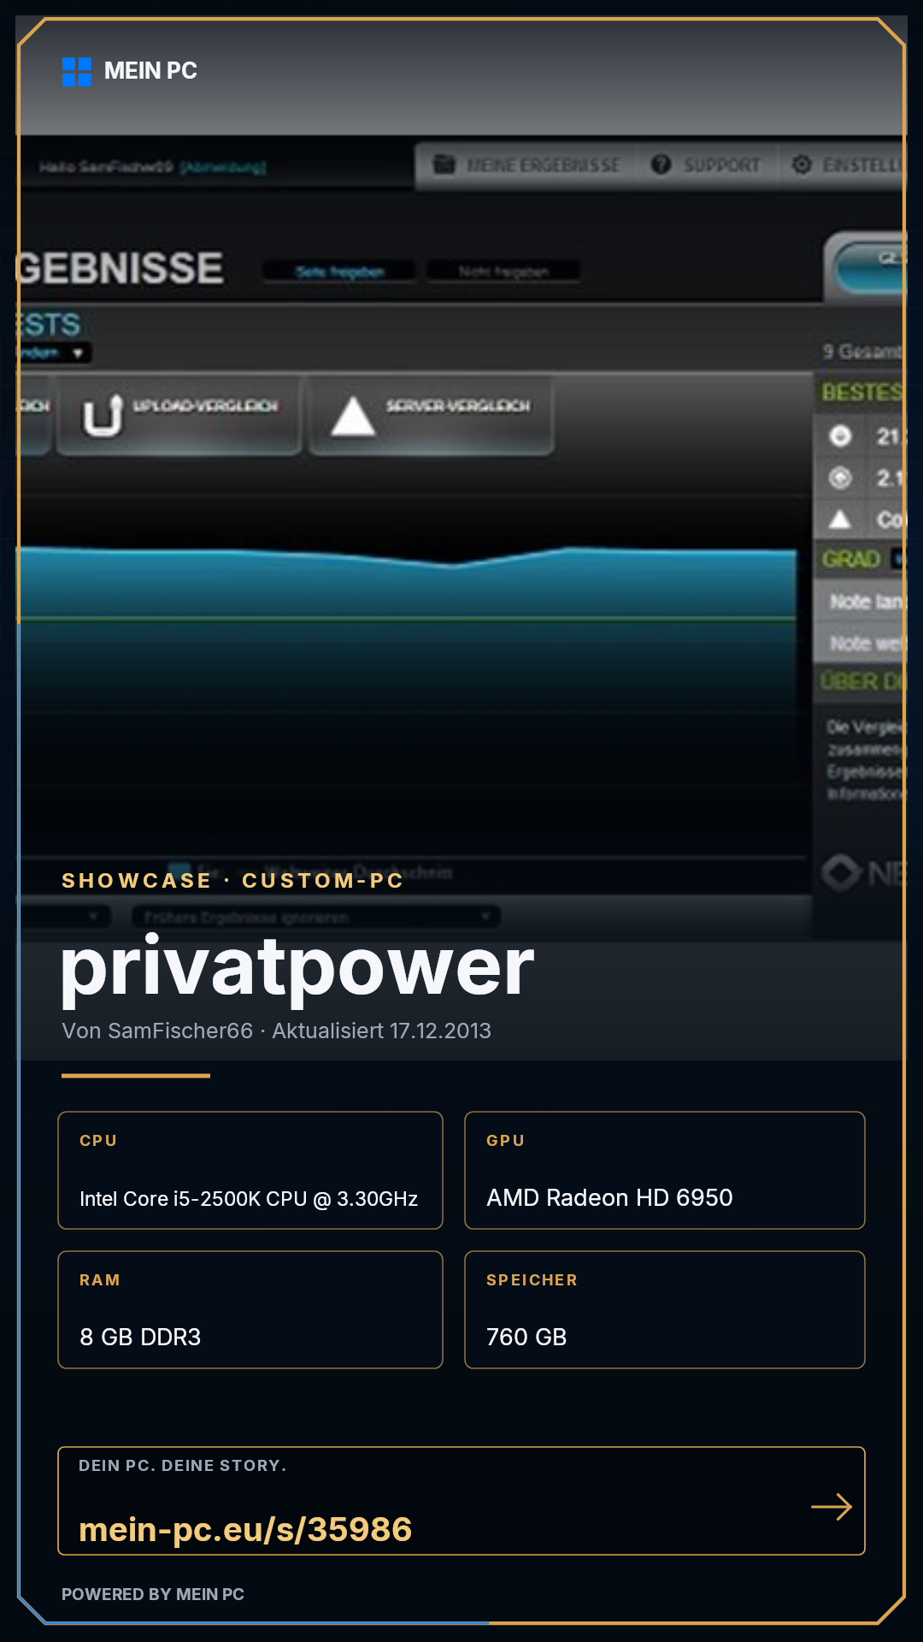
Task: Click the author line 'Von SamFischer66'
Action: (x=157, y=1031)
